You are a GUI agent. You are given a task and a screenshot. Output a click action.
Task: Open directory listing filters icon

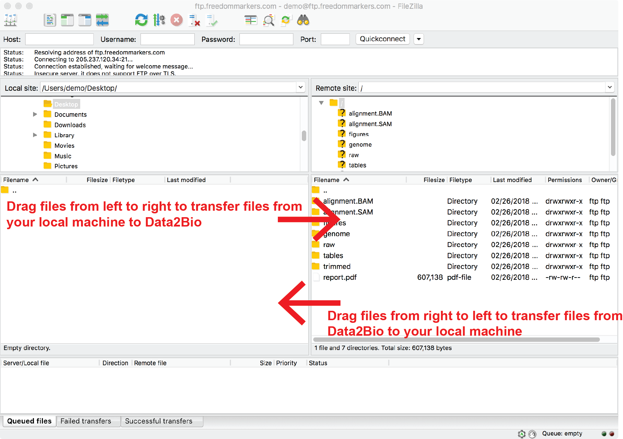pos(251,20)
